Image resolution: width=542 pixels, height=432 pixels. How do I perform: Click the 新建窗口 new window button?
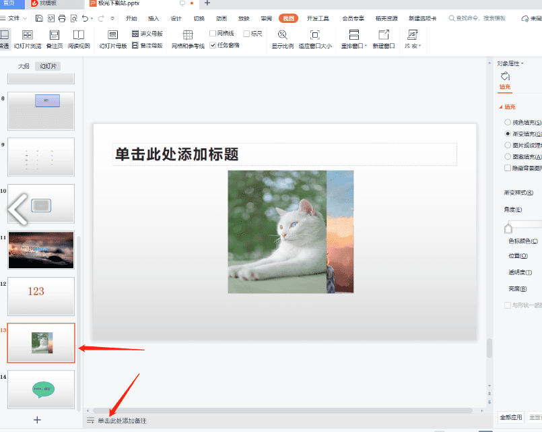point(383,39)
